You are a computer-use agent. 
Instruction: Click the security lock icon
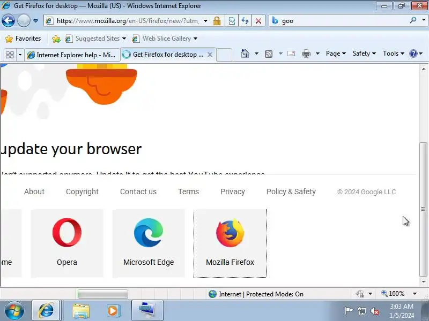tap(217, 21)
